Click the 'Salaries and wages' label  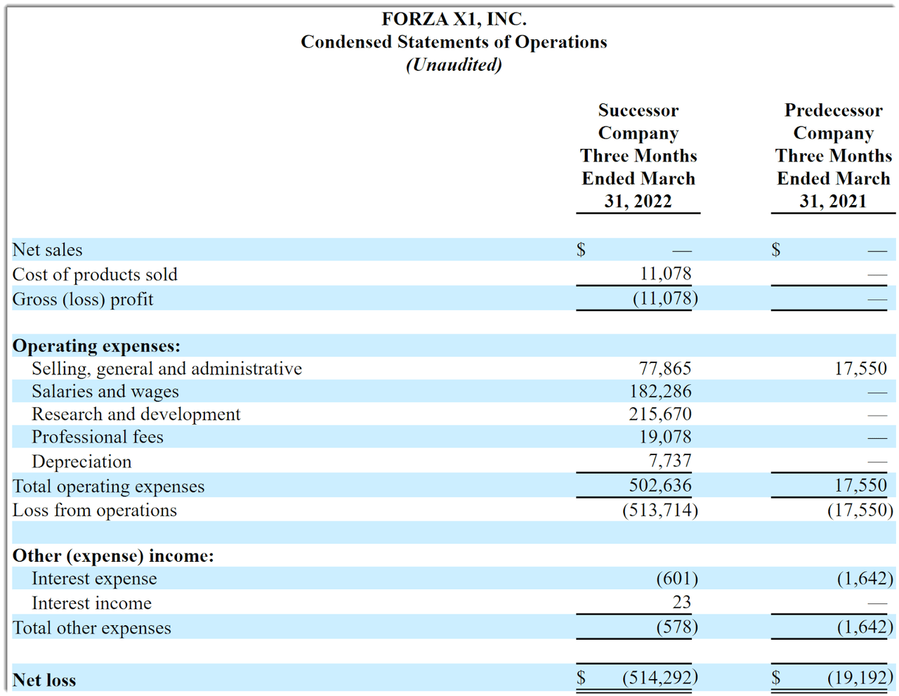coord(105,391)
